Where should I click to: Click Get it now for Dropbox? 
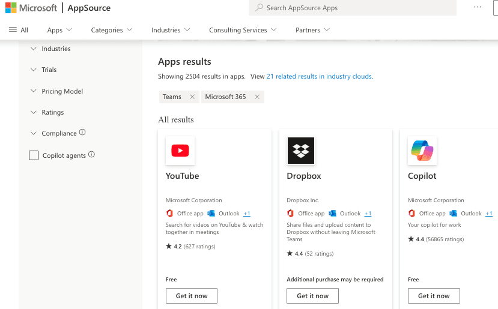[x=312, y=296]
